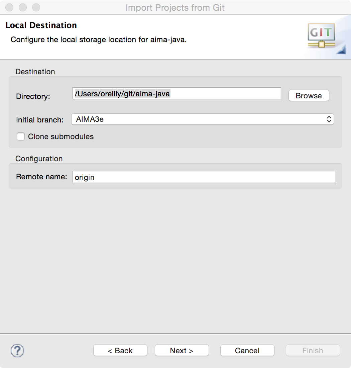The width and height of the screenshot is (351, 368).
Task: Click the Clone submodules label text
Action: [x=61, y=136]
